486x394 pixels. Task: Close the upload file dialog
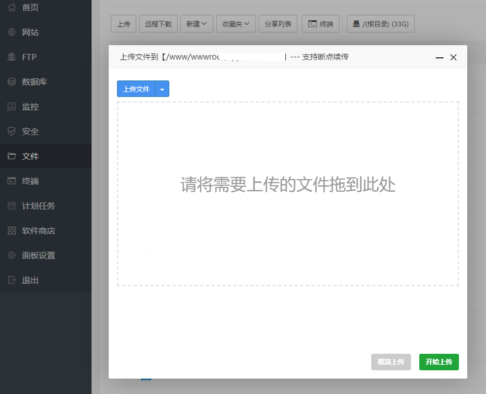[x=453, y=57]
